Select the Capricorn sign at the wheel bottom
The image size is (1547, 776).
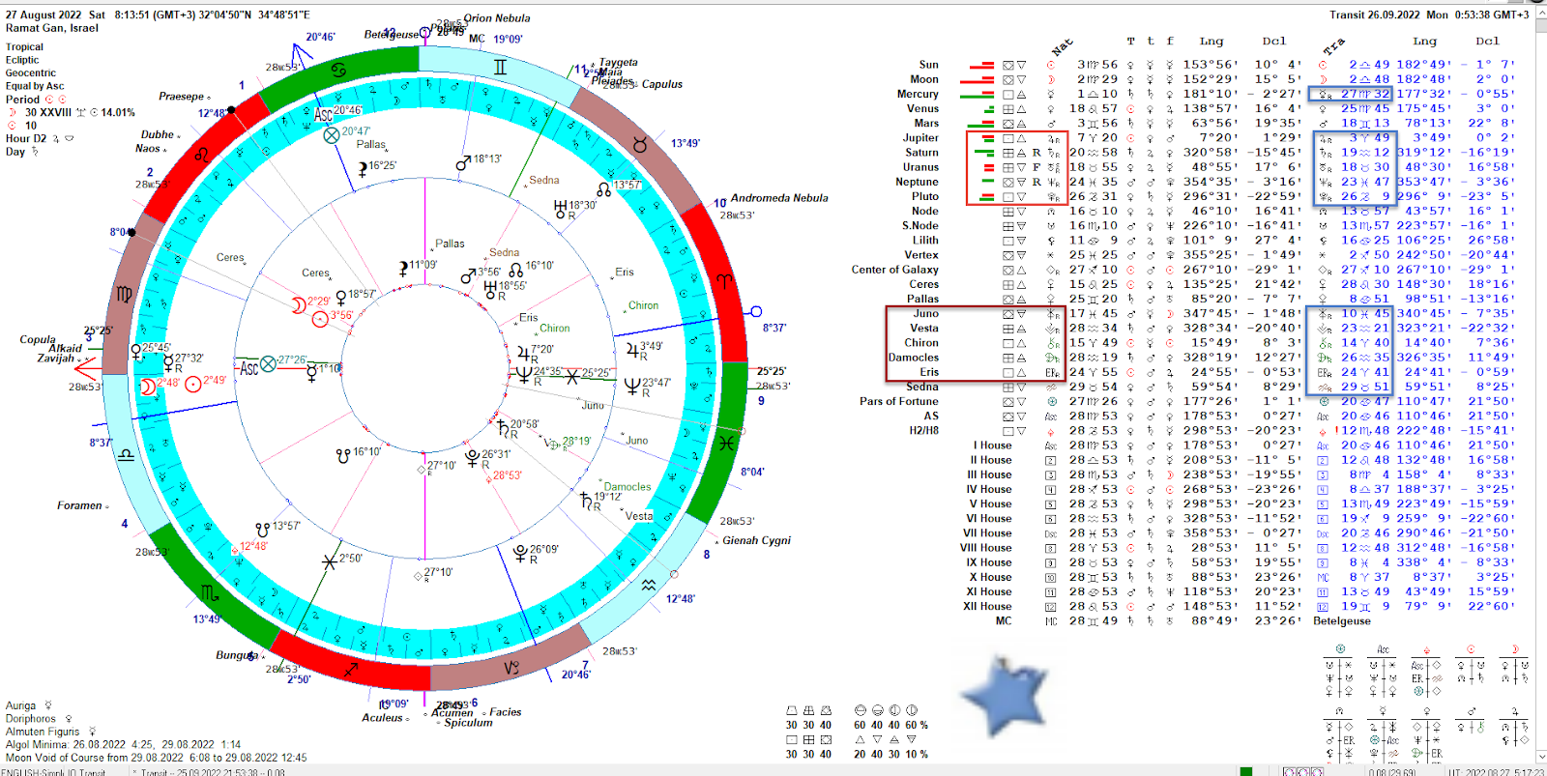coord(511,668)
